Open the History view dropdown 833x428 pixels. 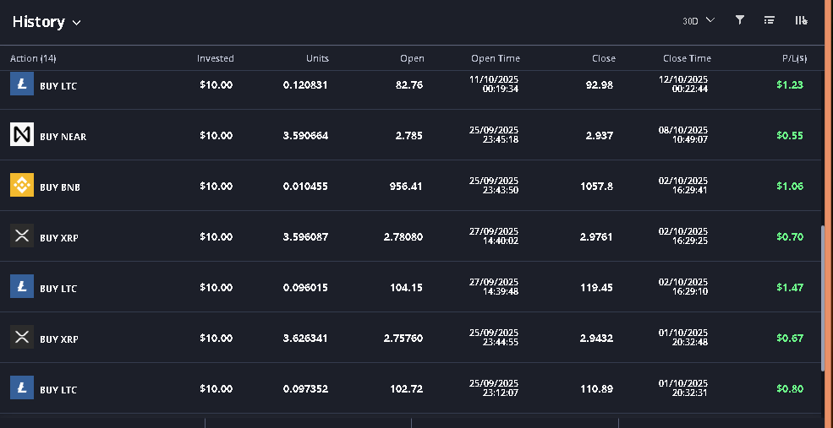point(47,22)
